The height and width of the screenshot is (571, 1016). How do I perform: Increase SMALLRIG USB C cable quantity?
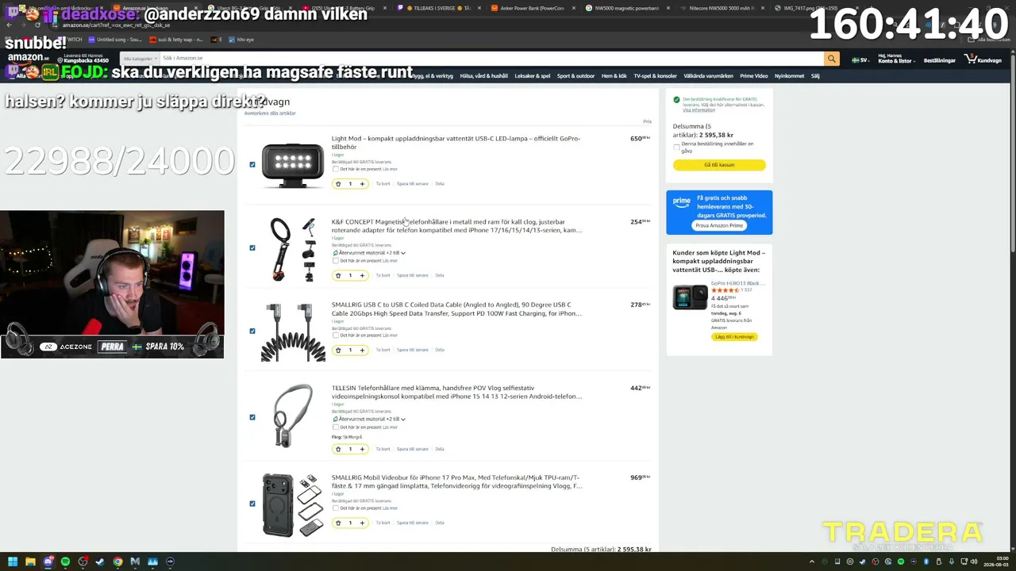[362, 350]
